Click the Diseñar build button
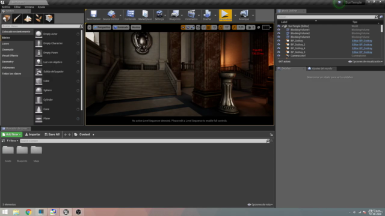 pyautogui.click(x=207, y=15)
